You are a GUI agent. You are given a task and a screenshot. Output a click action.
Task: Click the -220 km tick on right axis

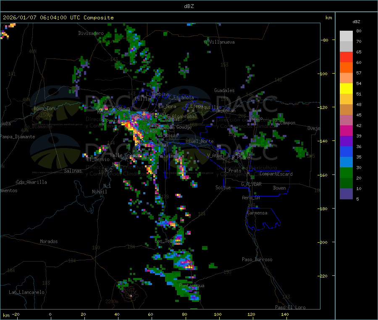pyautogui.click(x=323, y=276)
